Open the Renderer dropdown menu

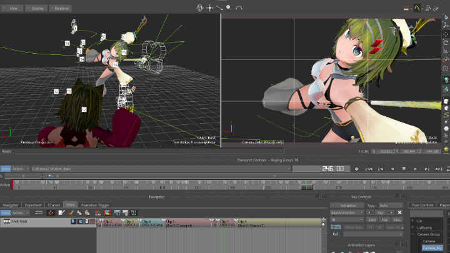[x=60, y=8]
